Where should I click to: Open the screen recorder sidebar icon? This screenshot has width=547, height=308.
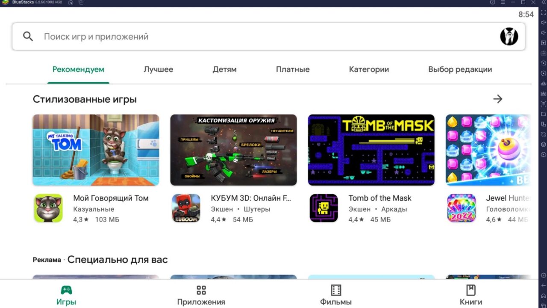[543, 63]
